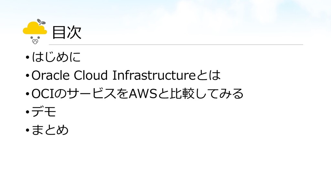The height and width of the screenshot is (186, 331).
Task: Select the 目次 slide title
Action: click(67, 33)
